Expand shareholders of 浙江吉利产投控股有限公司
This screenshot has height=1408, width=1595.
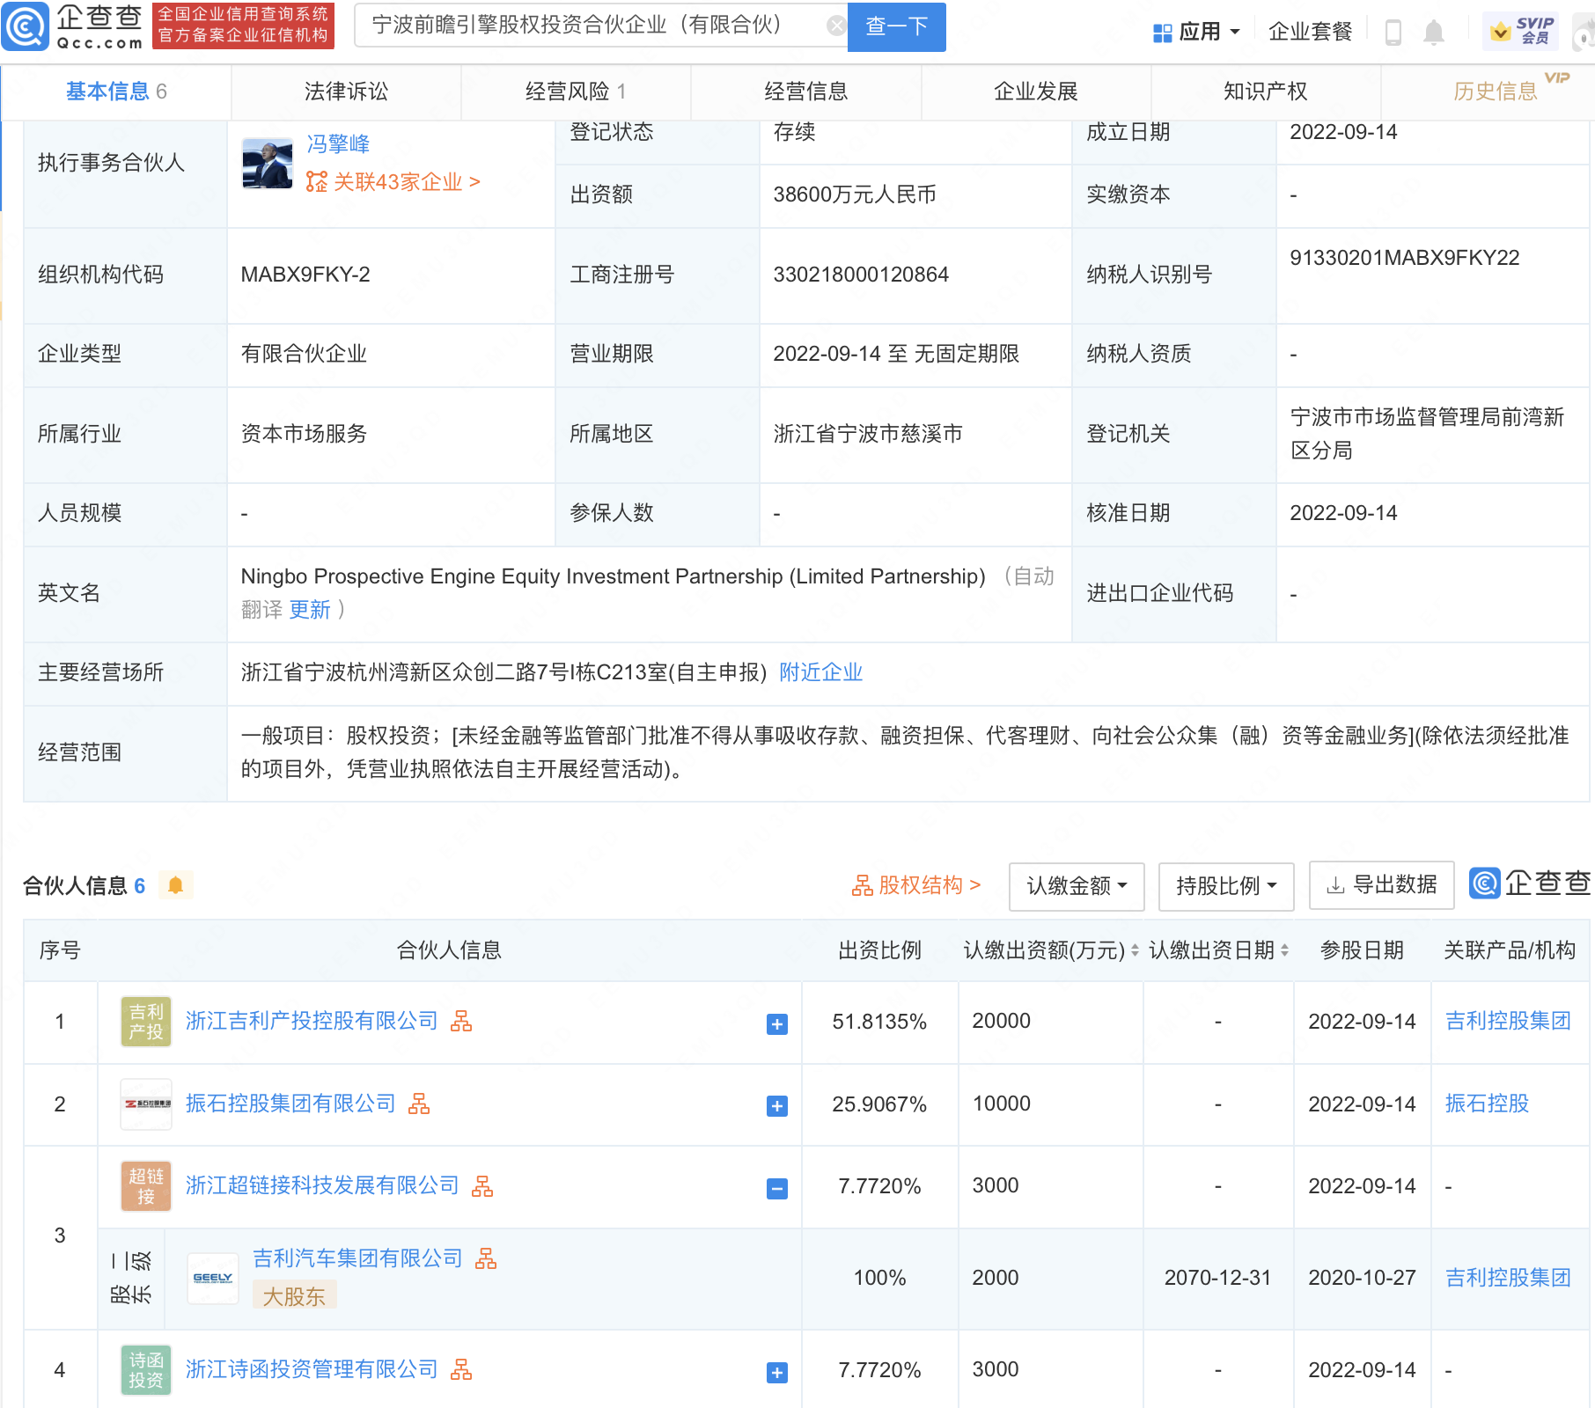776,1023
